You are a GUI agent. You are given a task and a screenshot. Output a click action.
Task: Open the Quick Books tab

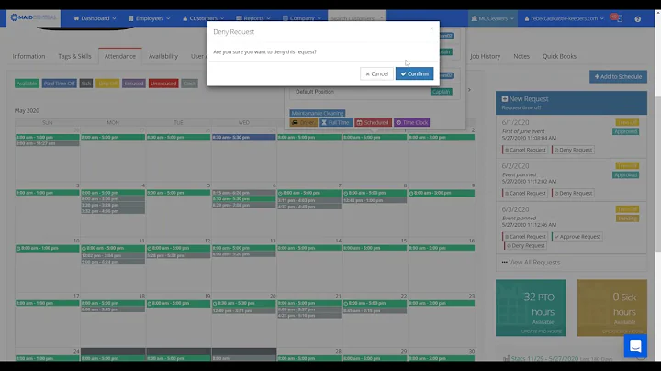(x=559, y=56)
